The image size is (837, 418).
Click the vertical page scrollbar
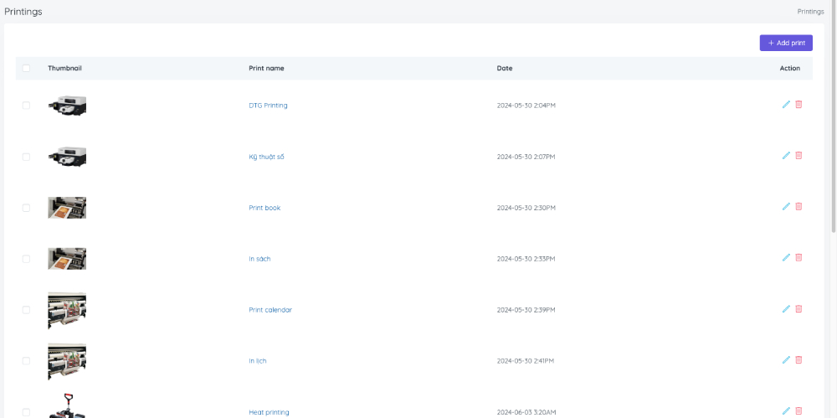[x=834, y=116]
